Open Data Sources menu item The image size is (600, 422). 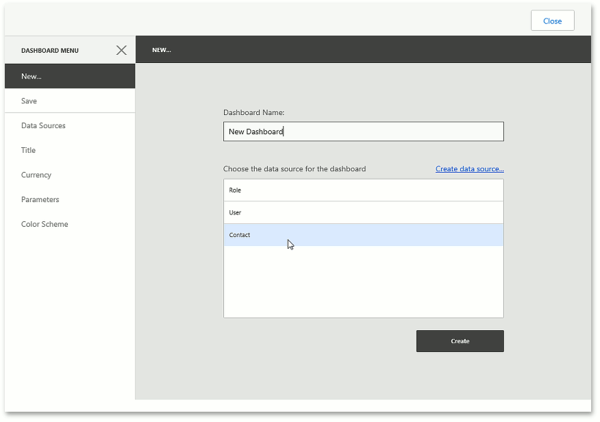point(70,125)
